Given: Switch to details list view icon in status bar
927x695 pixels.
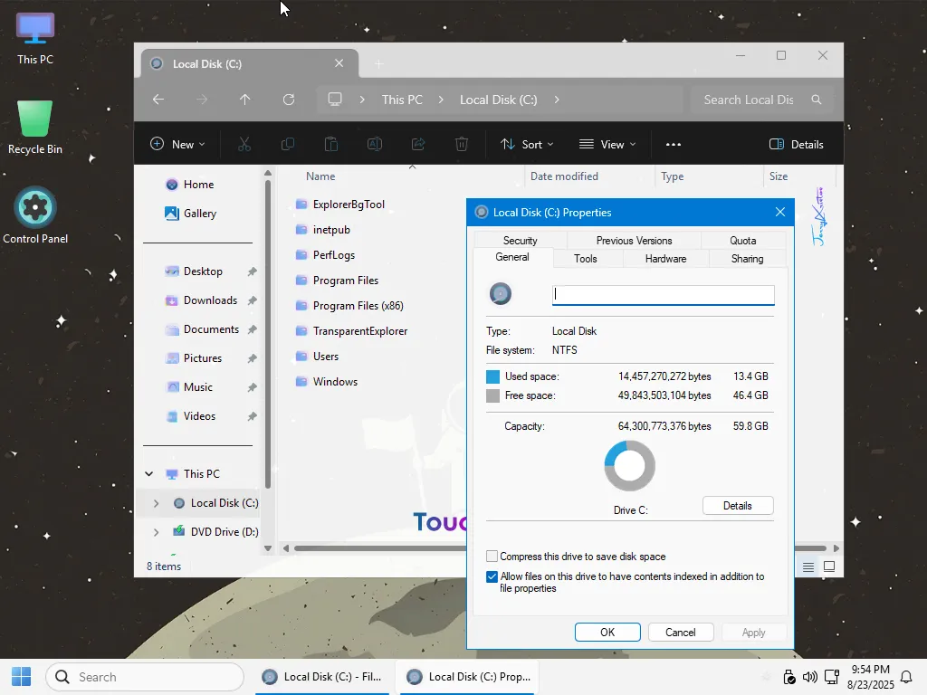Looking at the screenshot, I should coord(808,566).
